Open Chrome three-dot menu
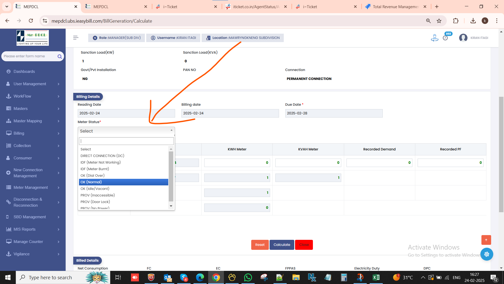The height and width of the screenshot is (284, 504). click(497, 21)
